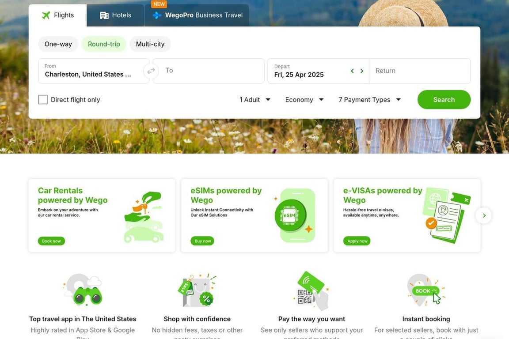Click eSIMs powered by Wego heading

[x=226, y=195]
